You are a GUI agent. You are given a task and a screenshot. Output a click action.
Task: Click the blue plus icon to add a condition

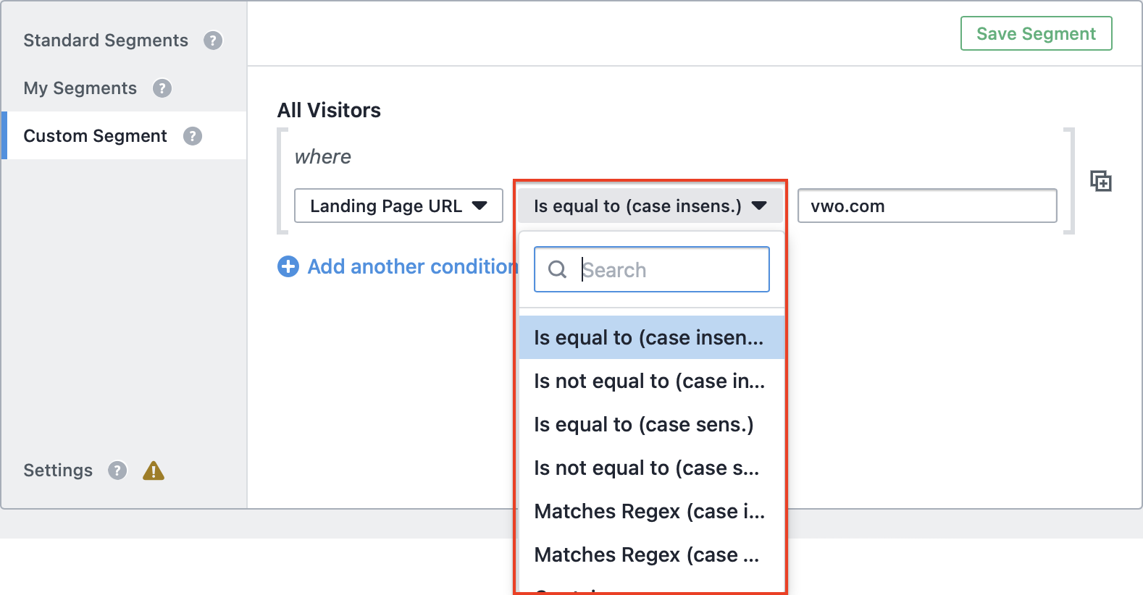click(x=288, y=266)
